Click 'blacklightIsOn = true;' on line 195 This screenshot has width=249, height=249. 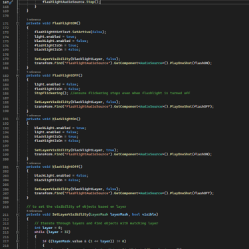56,137
